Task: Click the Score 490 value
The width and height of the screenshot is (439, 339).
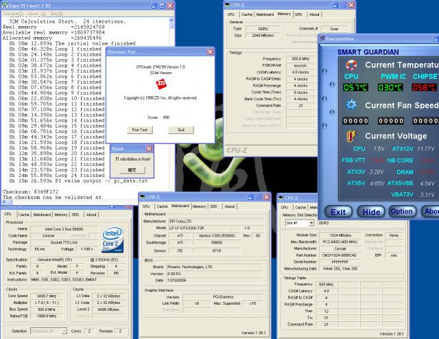Action: pyautogui.click(x=166, y=117)
